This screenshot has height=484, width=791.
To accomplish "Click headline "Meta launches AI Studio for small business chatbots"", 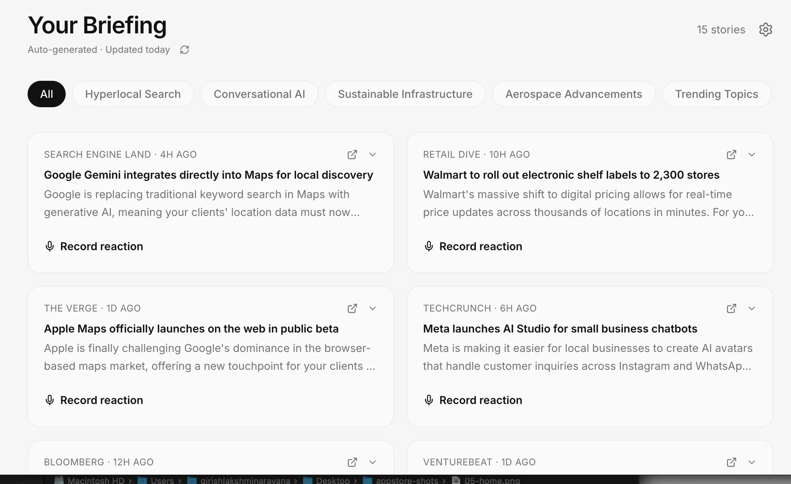I will pos(560,329).
